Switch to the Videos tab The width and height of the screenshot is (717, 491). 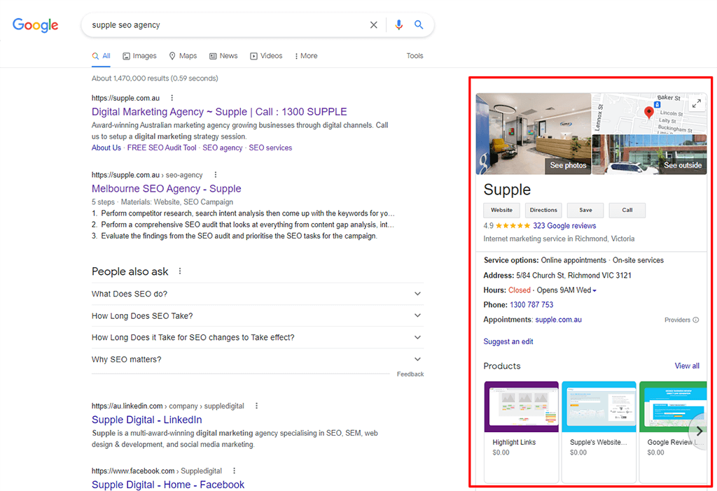point(266,56)
